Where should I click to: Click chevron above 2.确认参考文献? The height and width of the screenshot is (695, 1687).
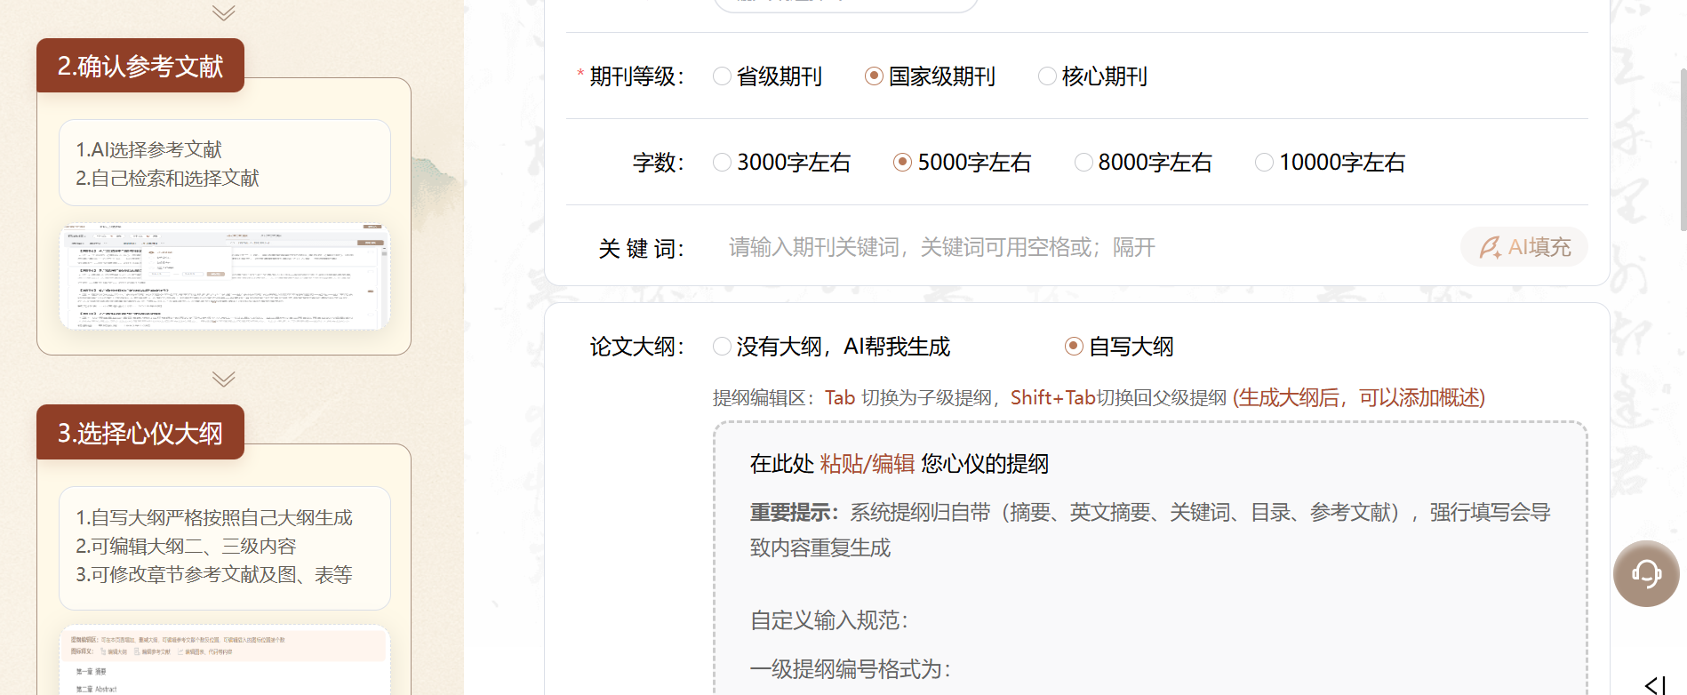(x=224, y=12)
